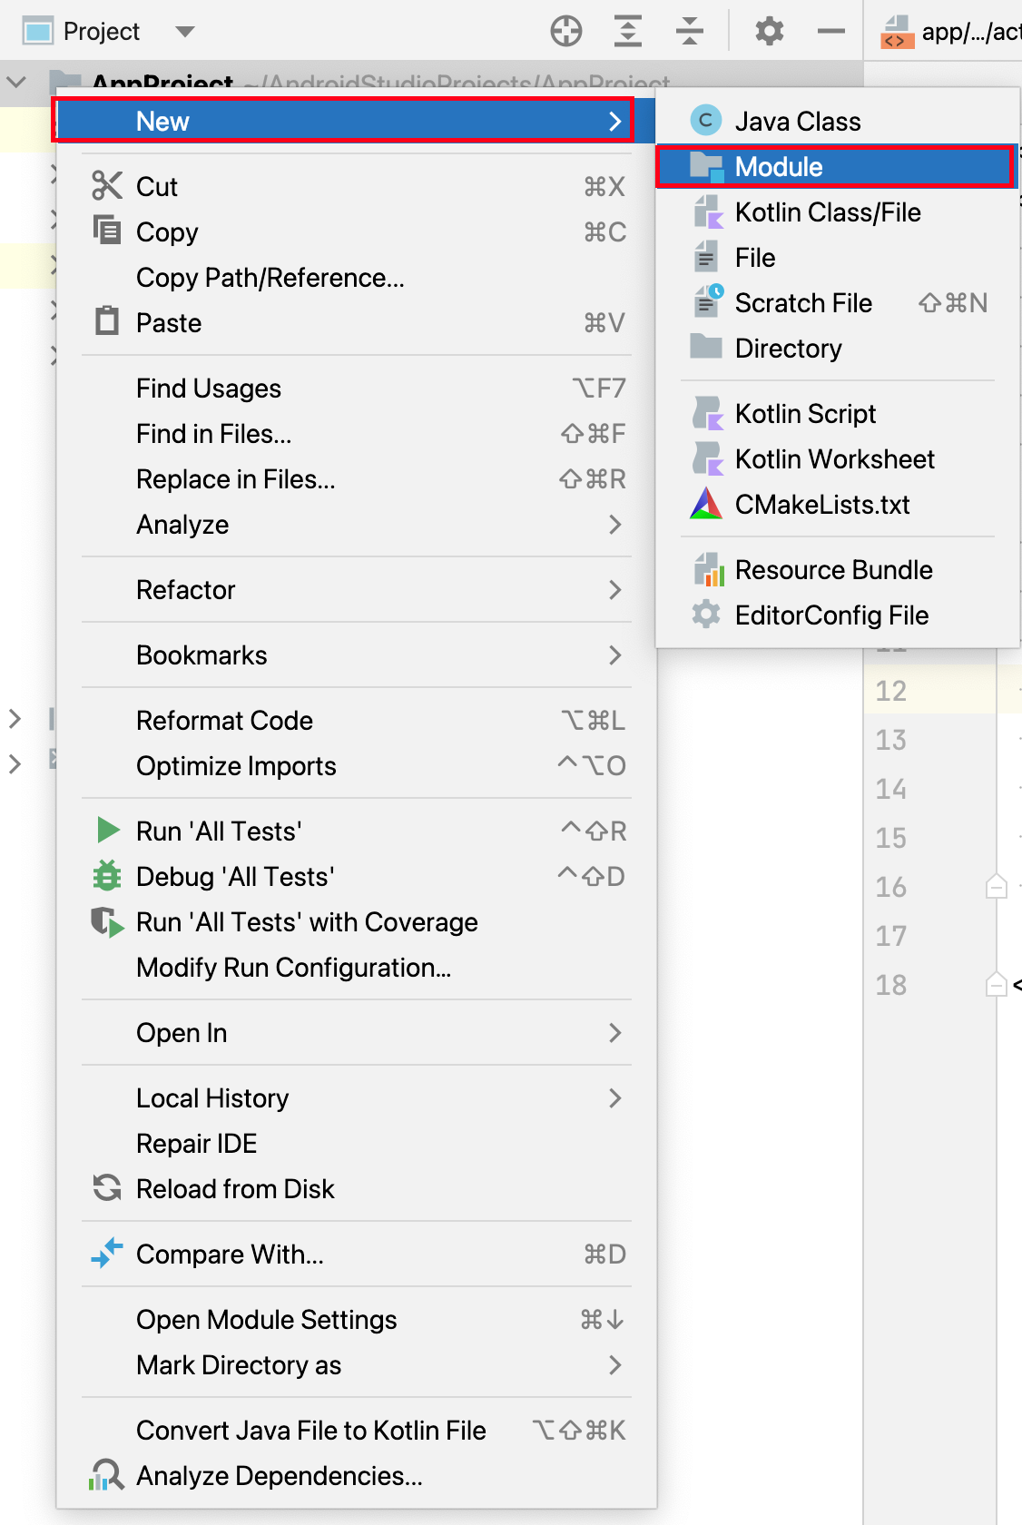
Task: Click Open Module Settings
Action: 266,1320
